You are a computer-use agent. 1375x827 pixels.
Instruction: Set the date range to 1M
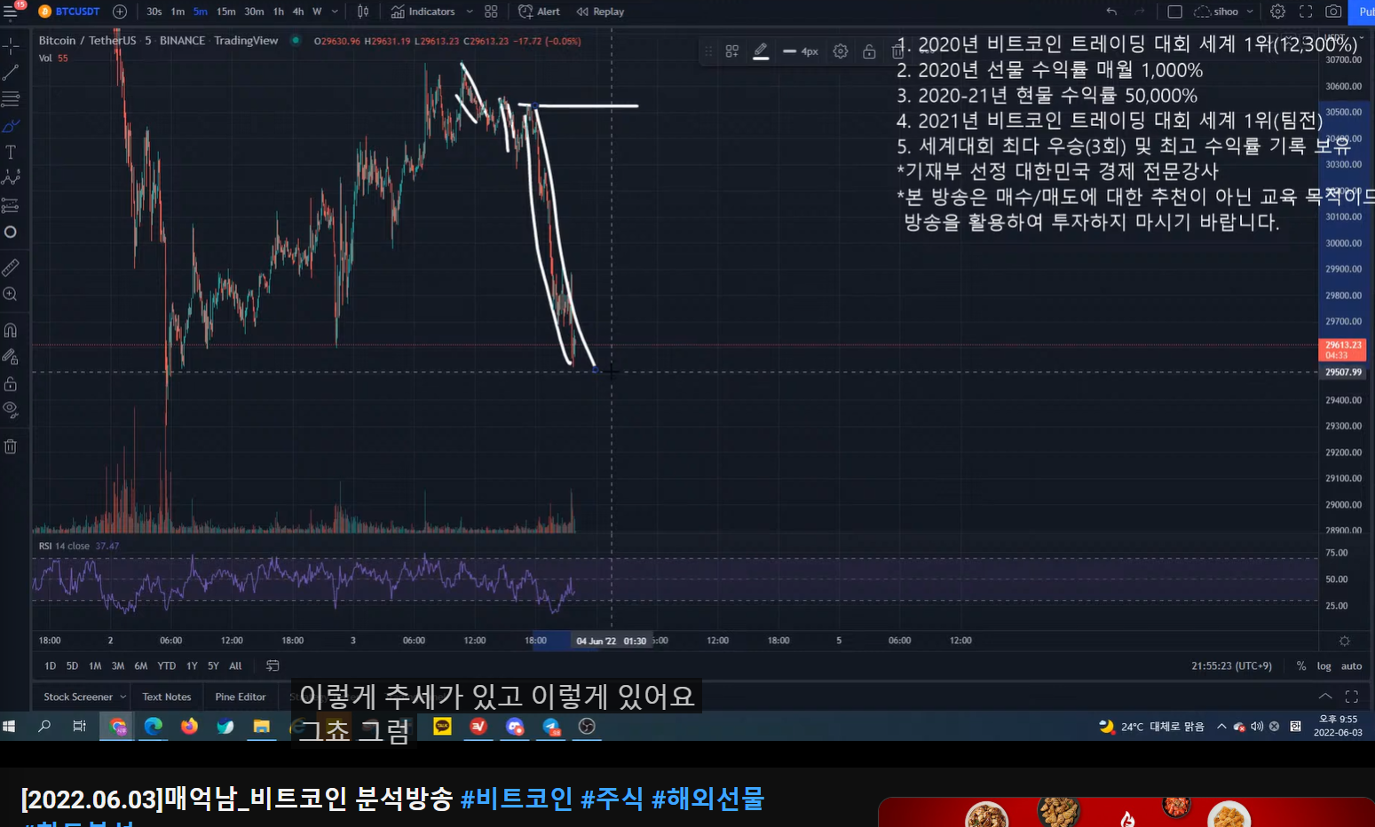coord(95,666)
